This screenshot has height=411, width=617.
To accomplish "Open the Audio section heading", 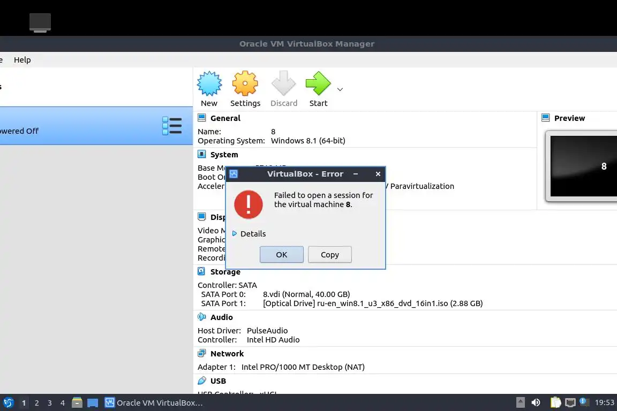I will point(222,317).
